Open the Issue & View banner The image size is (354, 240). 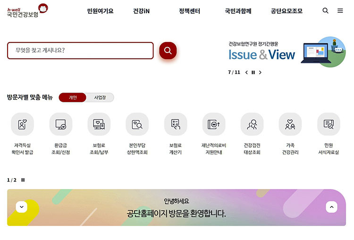tap(287, 52)
